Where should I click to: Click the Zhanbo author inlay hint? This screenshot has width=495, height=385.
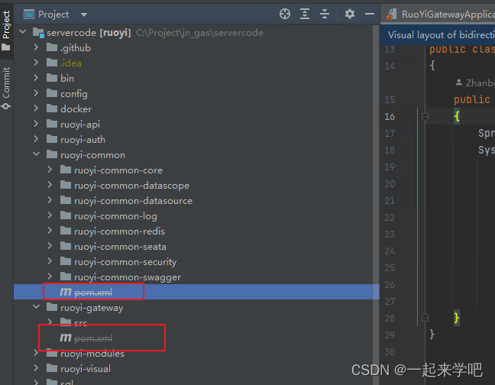pos(475,82)
